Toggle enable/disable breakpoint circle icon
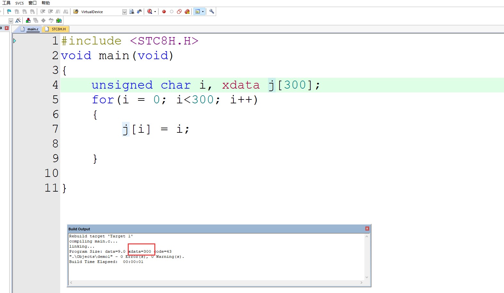This screenshot has height=293, width=504. [x=172, y=12]
